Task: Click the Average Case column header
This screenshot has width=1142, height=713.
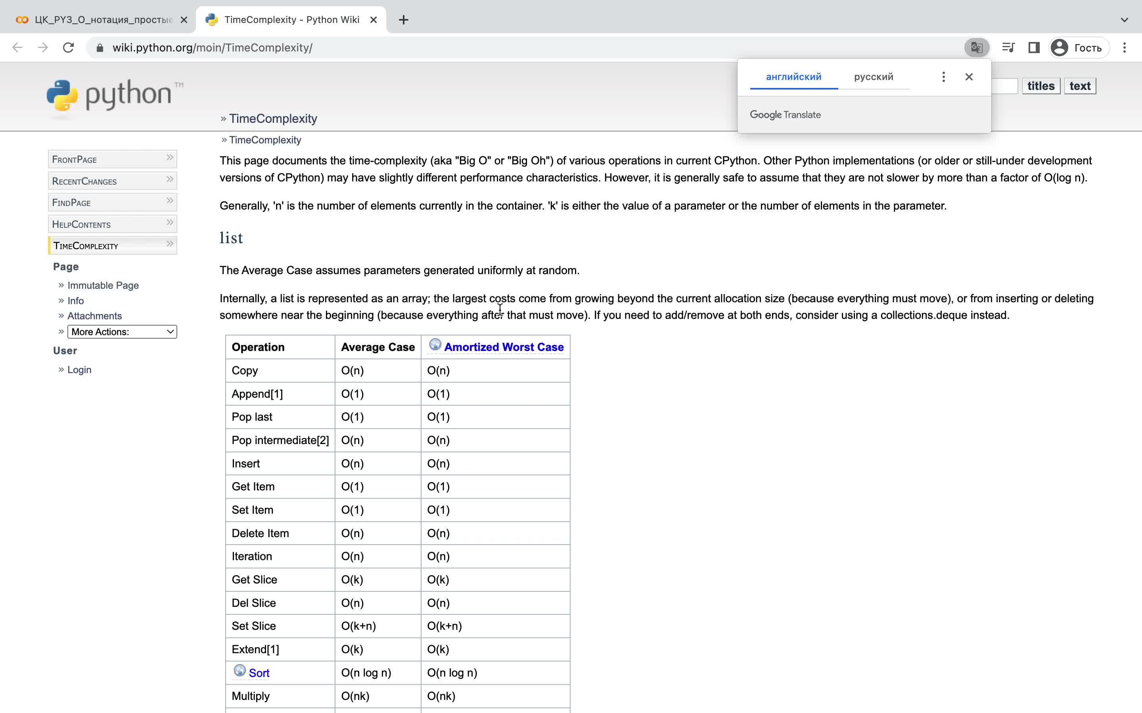Action: pos(378,347)
